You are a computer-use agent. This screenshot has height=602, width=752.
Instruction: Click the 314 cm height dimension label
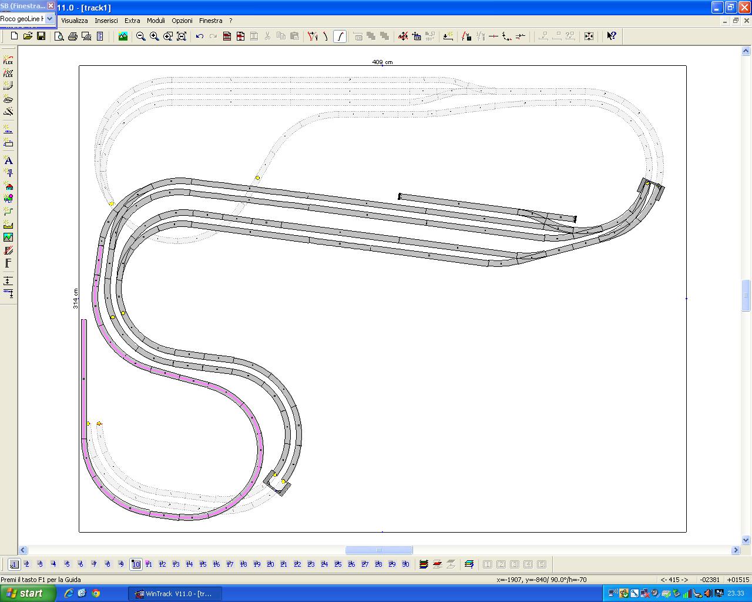click(x=76, y=299)
